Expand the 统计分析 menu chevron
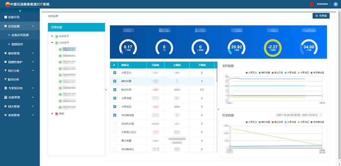341x166 pixels. 33,71
